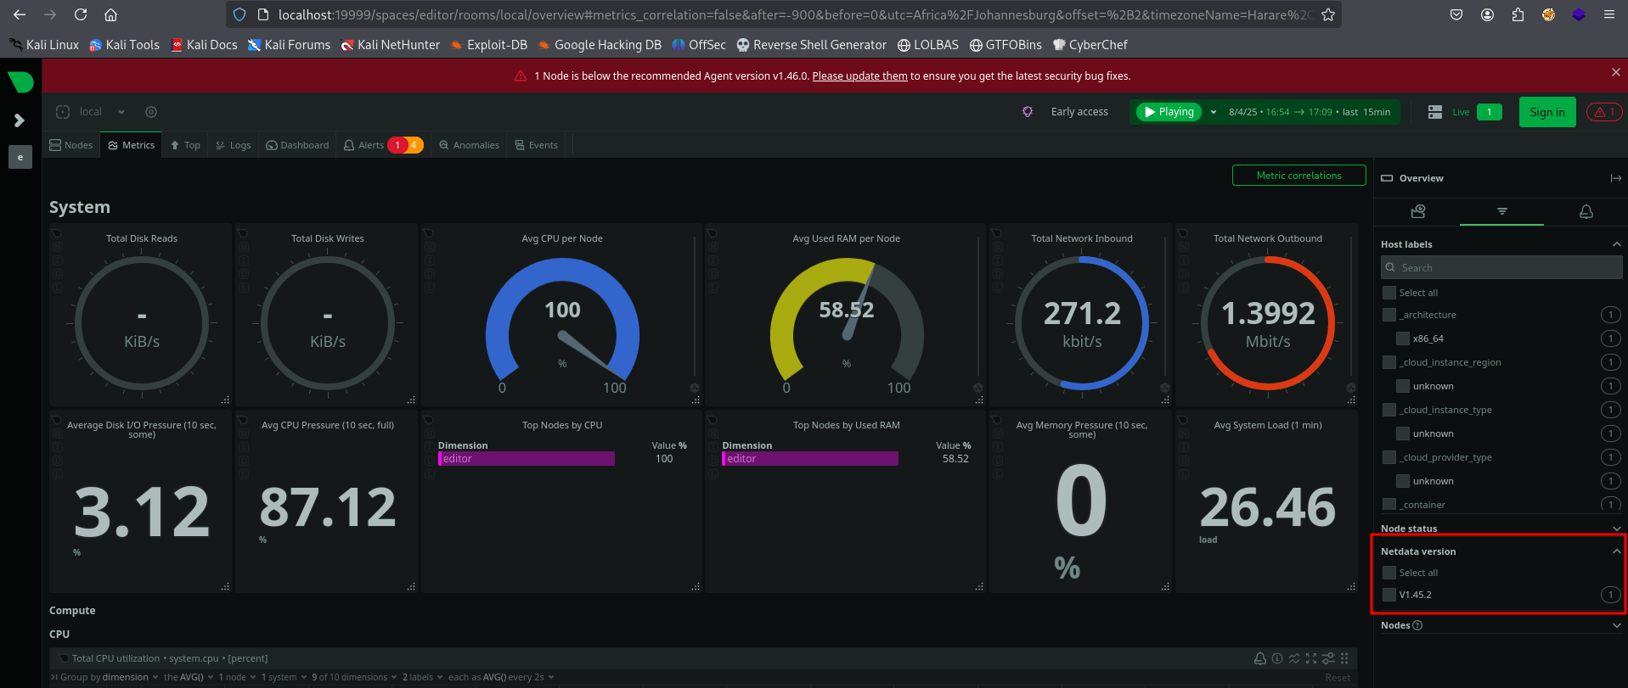Collapse the Netdata version section
This screenshot has height=688, width=1628.
(x=1616, y=551)
